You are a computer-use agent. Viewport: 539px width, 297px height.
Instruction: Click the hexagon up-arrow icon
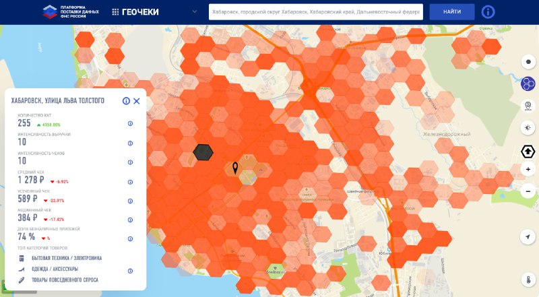[x=528, y=152]
